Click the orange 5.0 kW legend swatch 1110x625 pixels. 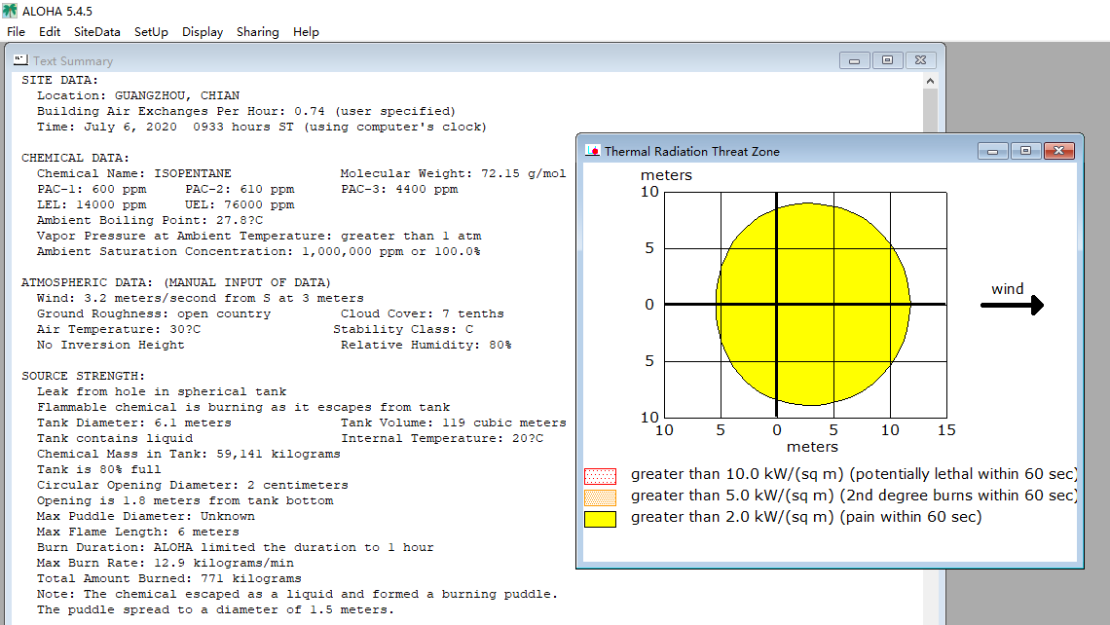(x=601, y=496)
